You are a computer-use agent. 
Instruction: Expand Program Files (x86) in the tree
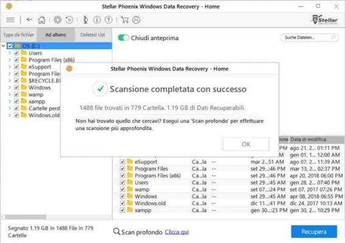(x=10, y=60)
